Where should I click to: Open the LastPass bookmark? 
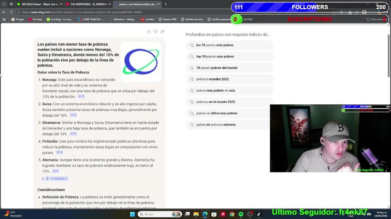[147, 19]
